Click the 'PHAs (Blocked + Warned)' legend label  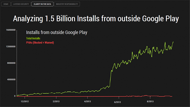click(x=40, y=42)
